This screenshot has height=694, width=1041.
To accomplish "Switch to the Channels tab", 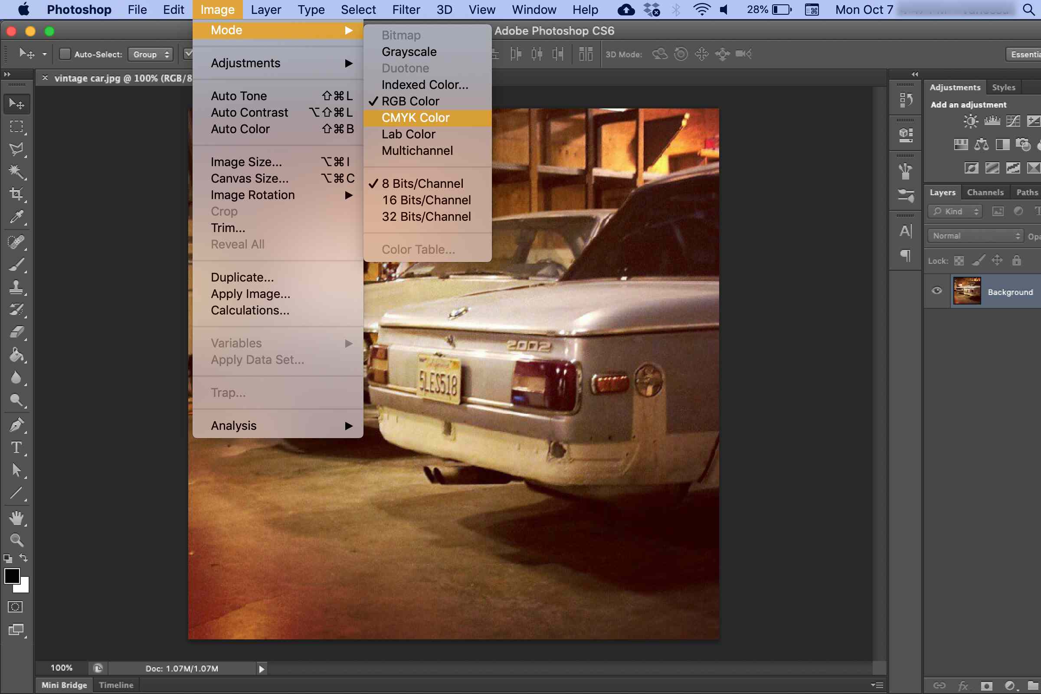I will coord(985,193).
